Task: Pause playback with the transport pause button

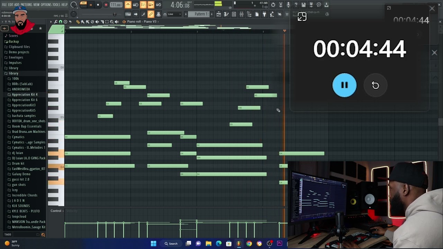Action: (x=91, y=5)
